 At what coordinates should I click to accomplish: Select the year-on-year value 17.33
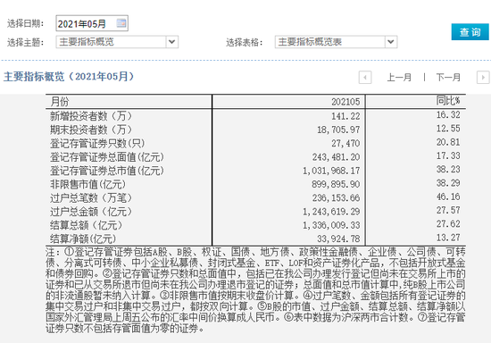click(x=448, y=155)
